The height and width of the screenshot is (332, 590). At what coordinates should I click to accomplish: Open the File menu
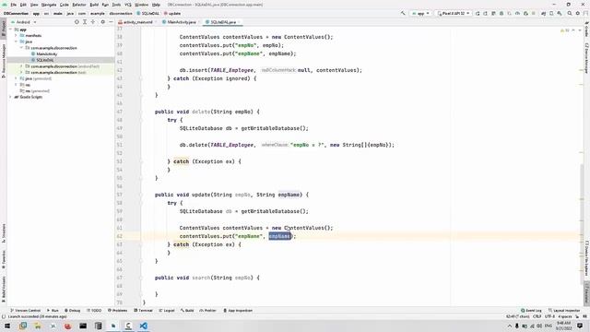pos(14,5)
